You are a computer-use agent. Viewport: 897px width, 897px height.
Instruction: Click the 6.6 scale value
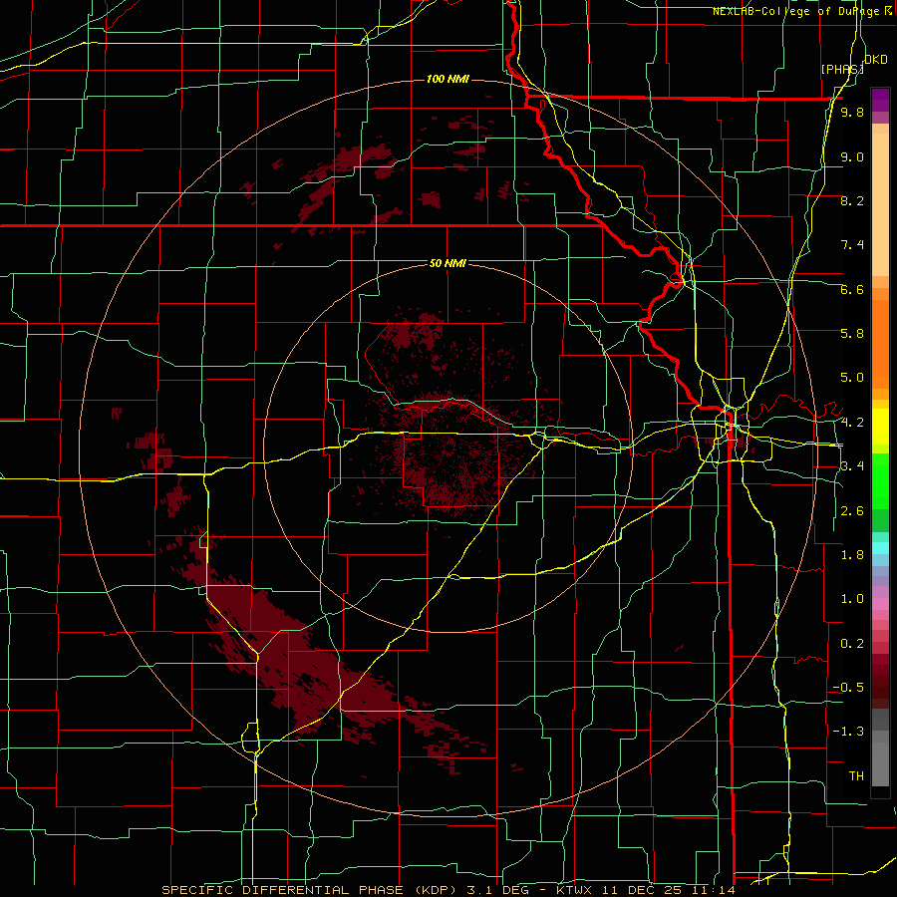click(x=852, y=289)
